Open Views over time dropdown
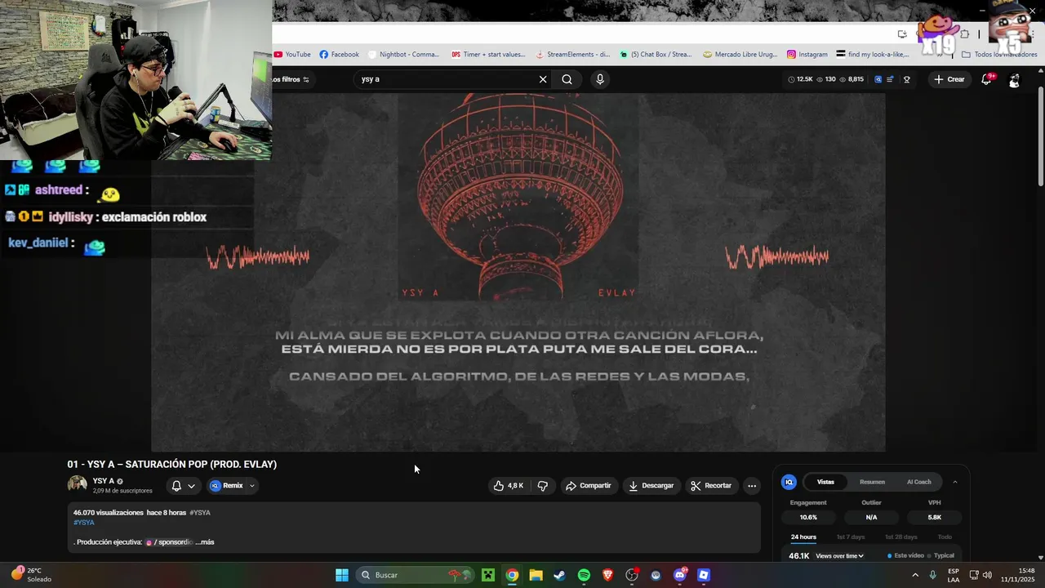The width and height of the screenshot is (1045, 588). pos(840,556)
